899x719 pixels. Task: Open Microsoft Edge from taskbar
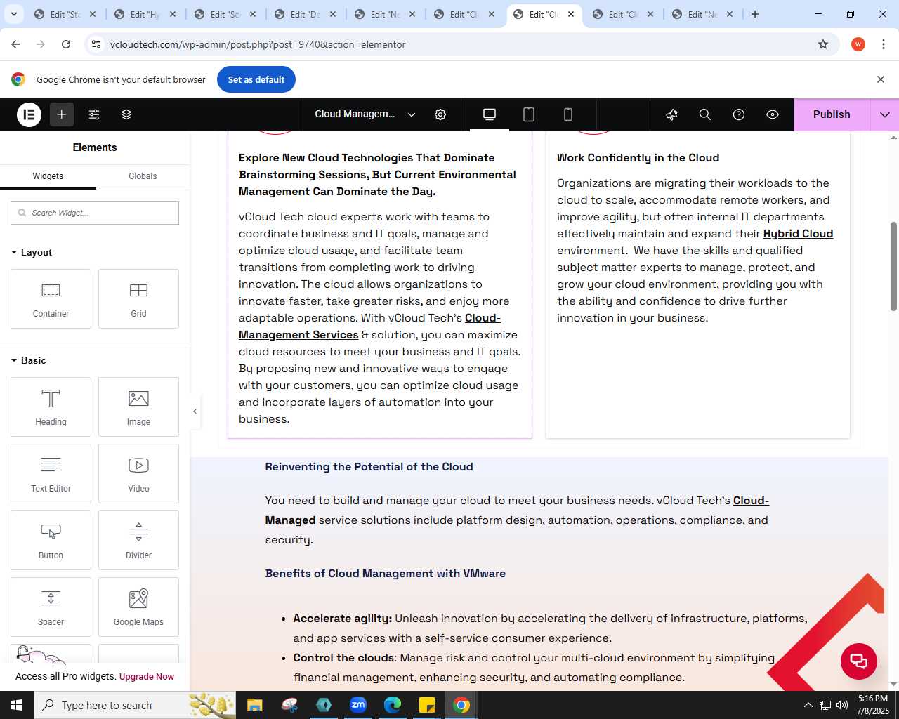point(393,705)
